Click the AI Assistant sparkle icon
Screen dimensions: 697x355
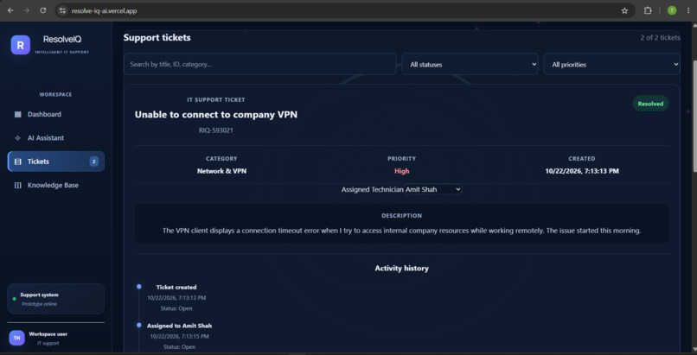18,138
